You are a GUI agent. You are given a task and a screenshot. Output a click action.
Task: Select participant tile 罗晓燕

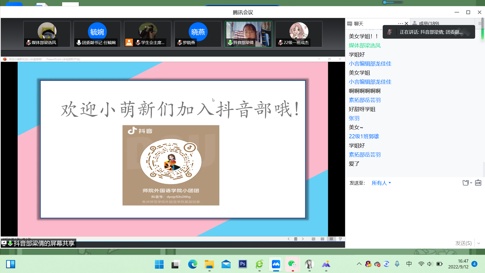click(x=198, y=34)
